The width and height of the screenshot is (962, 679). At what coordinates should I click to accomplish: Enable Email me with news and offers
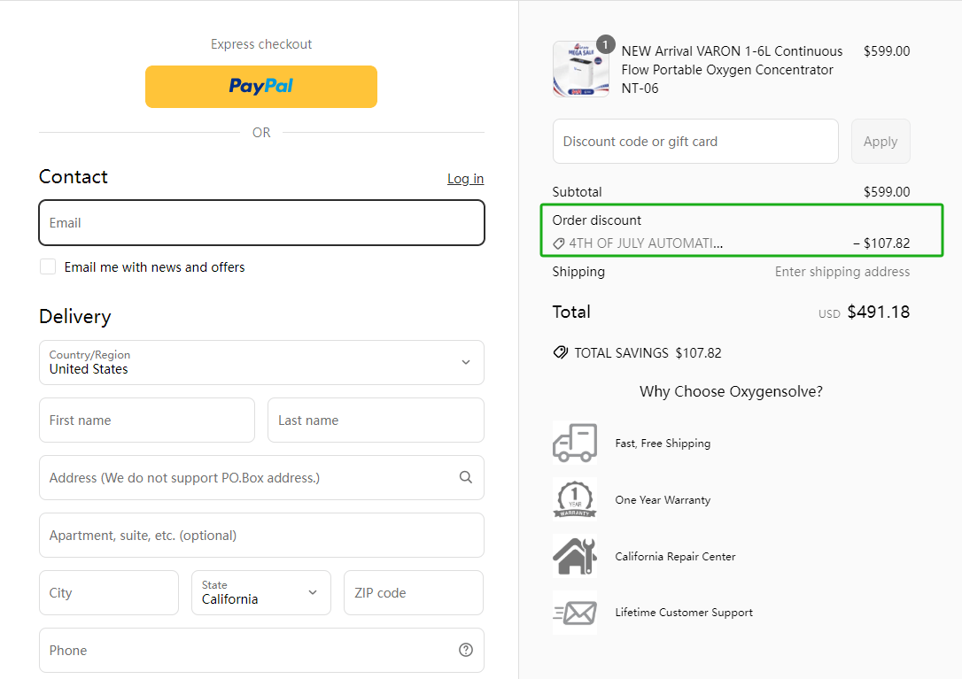pos(48,266)
